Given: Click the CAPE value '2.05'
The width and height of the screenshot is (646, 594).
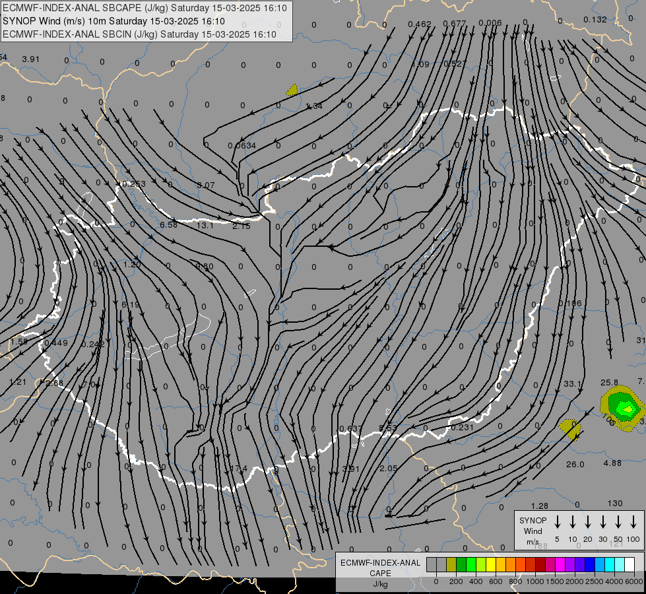Looking at the screenshot, I should tap(389, 469).
